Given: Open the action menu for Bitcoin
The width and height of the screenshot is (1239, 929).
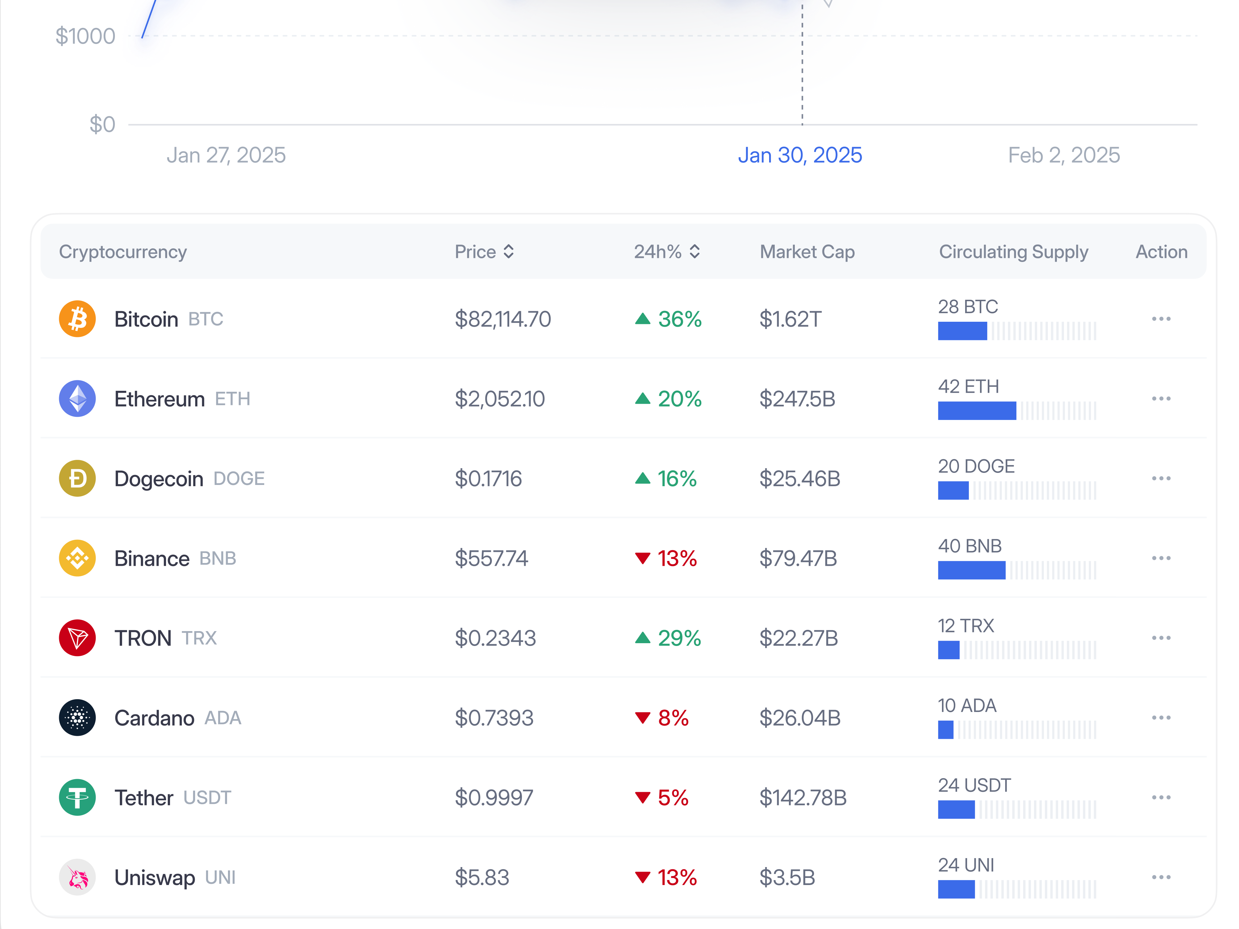Looking at the screenshot, I should 1161,319.
